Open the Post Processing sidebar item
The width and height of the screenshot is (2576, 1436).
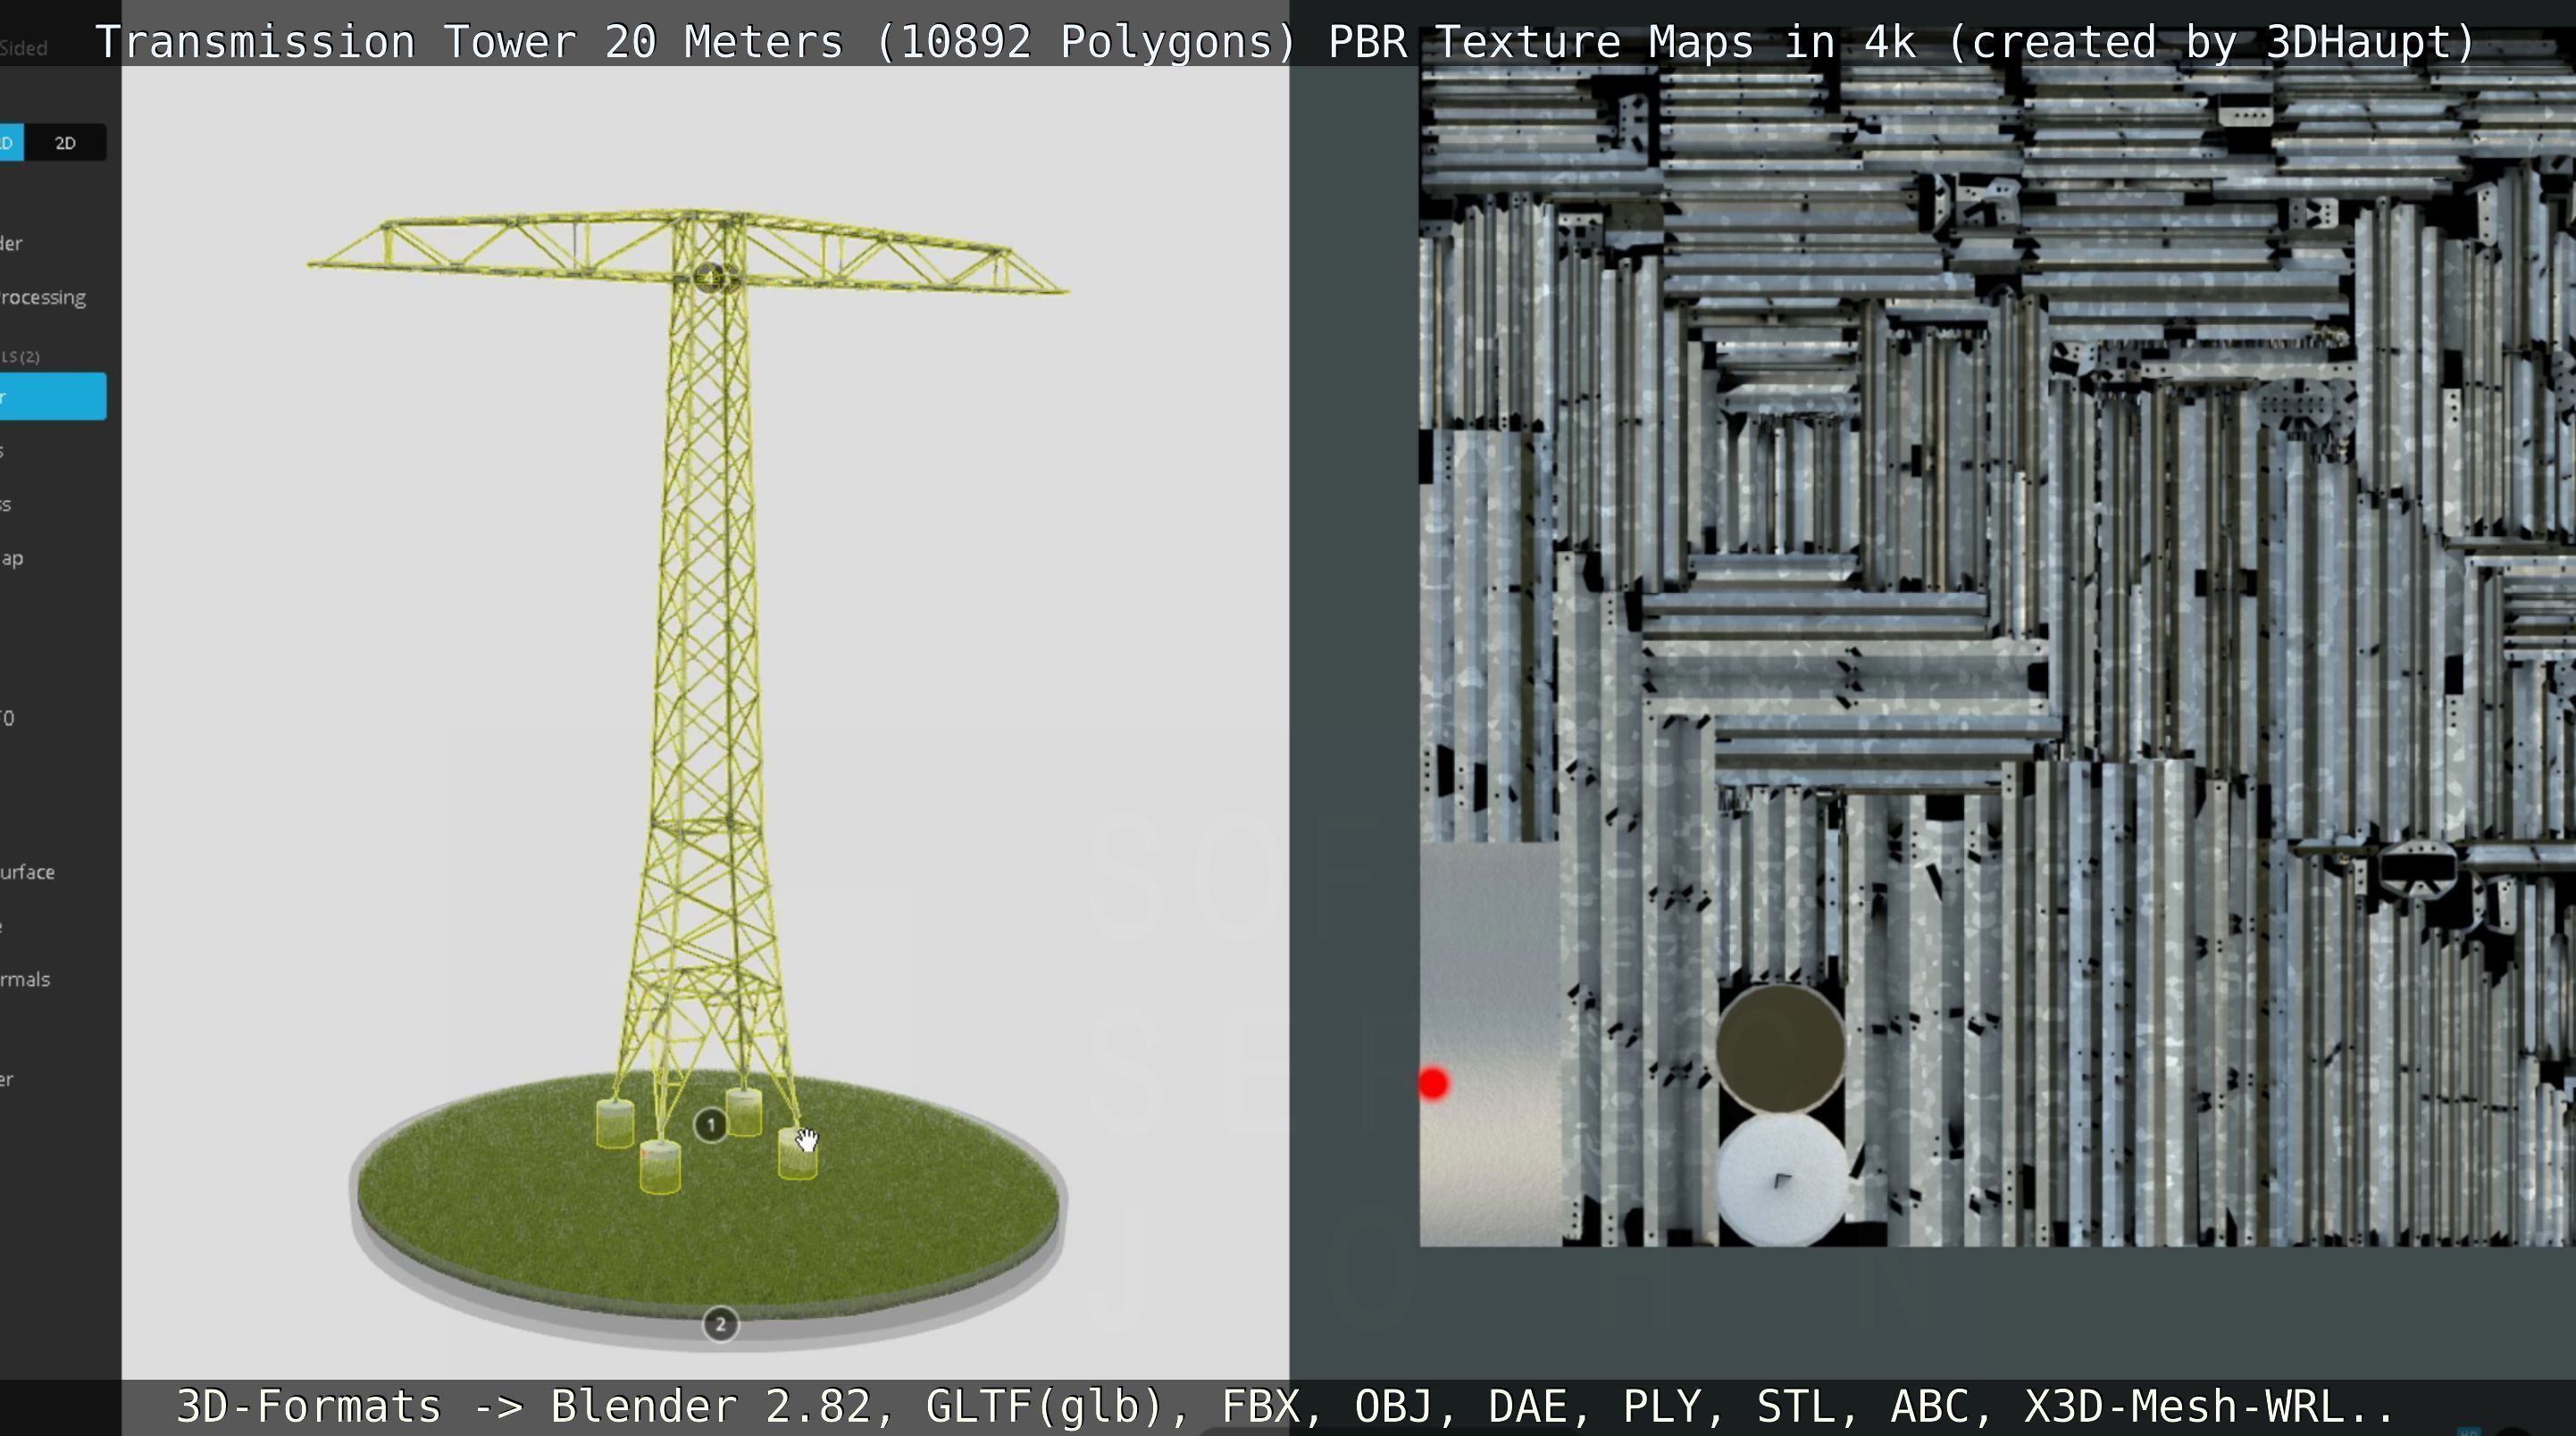point(43,297)
